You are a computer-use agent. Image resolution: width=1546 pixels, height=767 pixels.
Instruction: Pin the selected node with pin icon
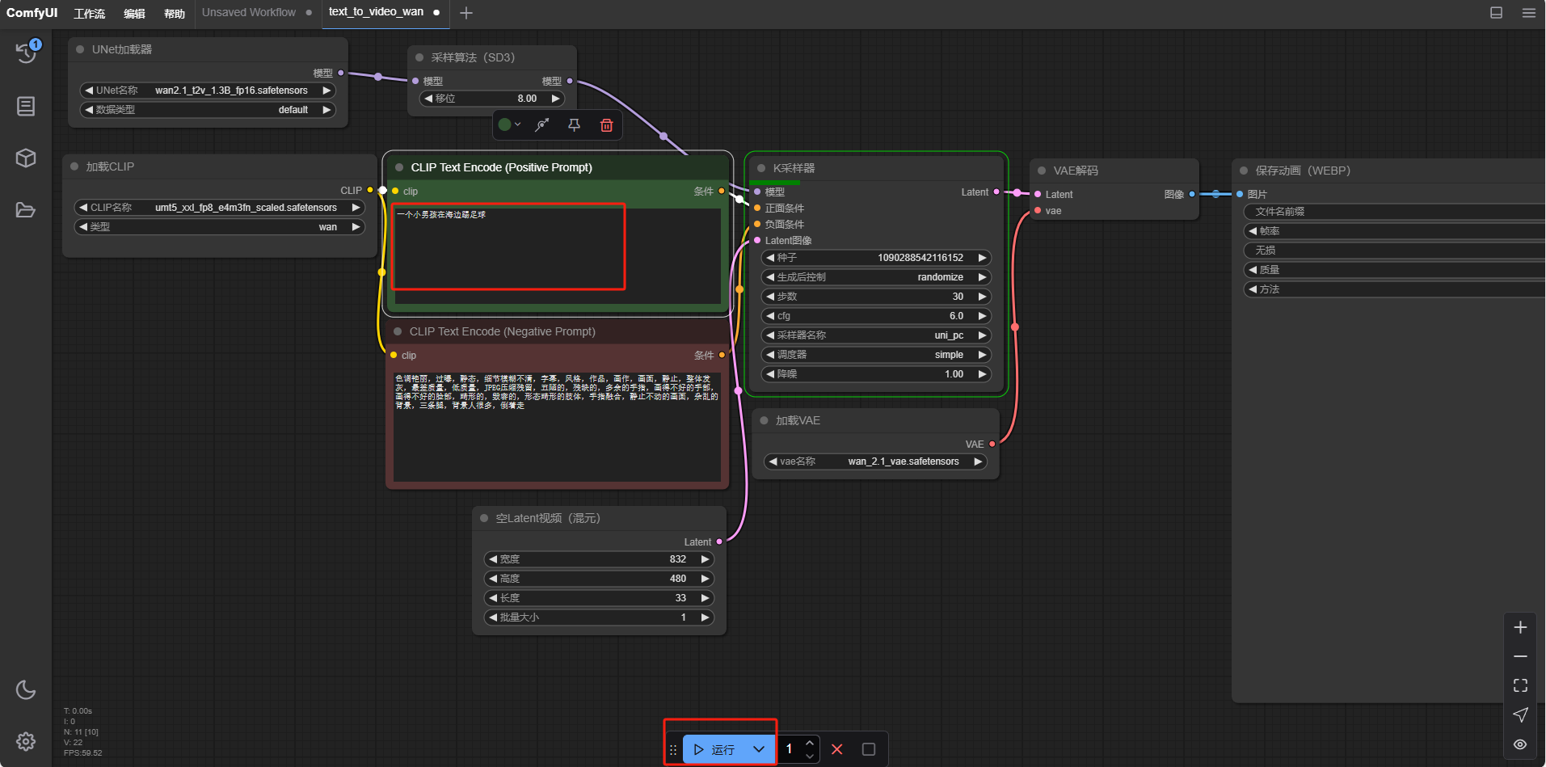(574, 125)
